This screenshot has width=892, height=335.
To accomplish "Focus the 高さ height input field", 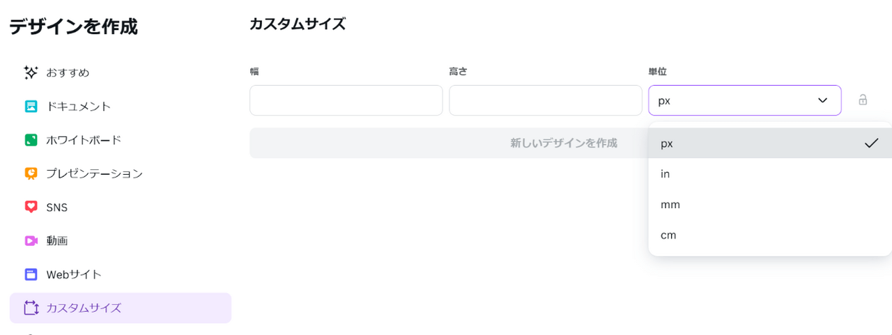I will pyautogui.click(x=545, y=100).
